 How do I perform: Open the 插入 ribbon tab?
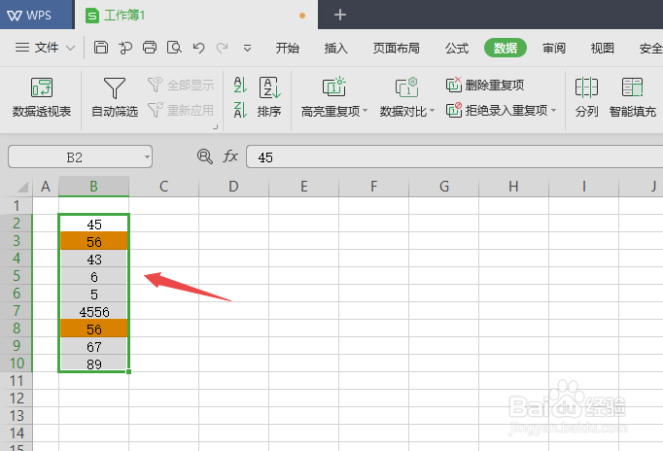[x=336, y=48]
